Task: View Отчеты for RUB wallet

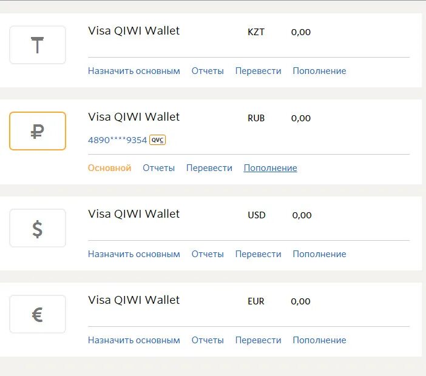Action: 159,168
